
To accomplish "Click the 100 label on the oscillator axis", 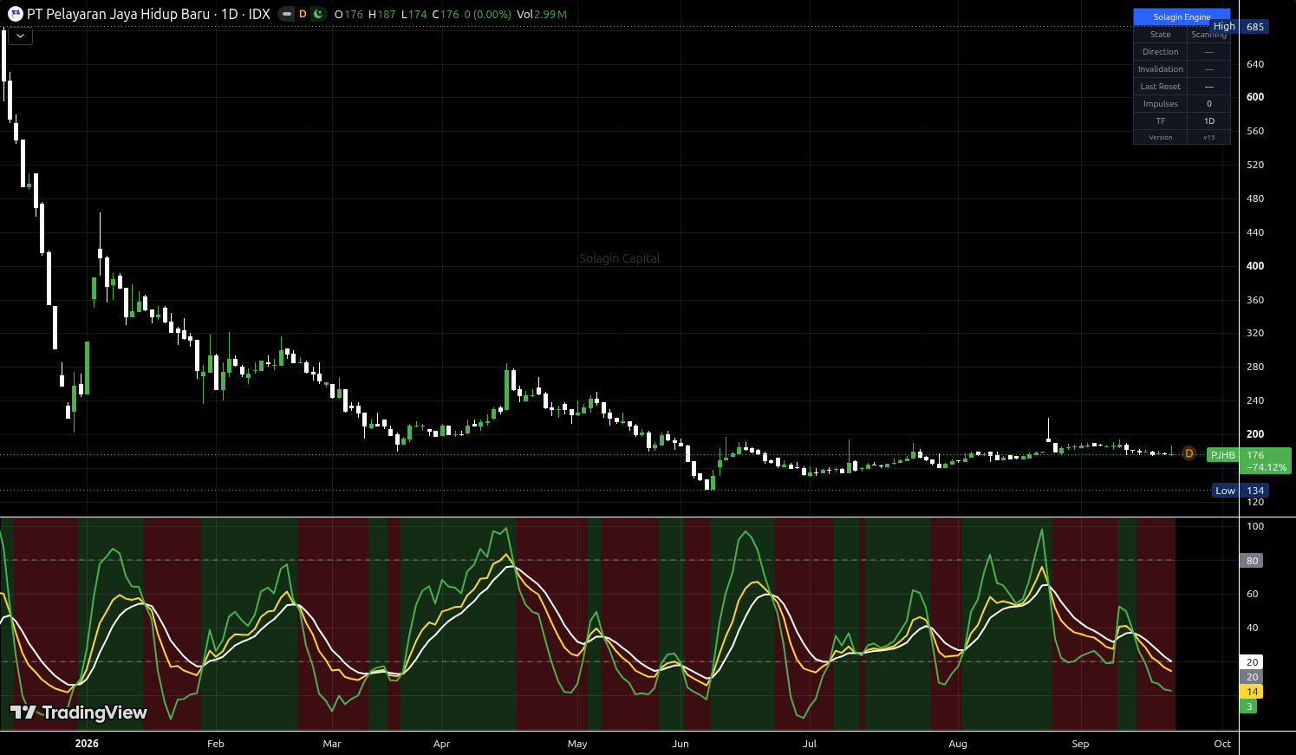I will 1255,526.
